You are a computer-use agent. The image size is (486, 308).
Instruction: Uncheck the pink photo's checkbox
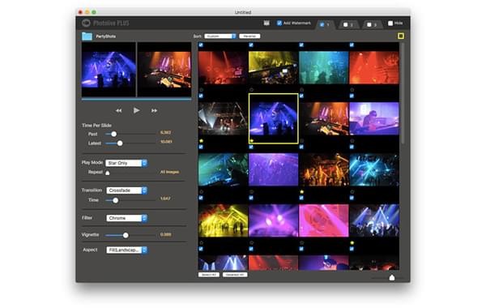coord(301,198)
